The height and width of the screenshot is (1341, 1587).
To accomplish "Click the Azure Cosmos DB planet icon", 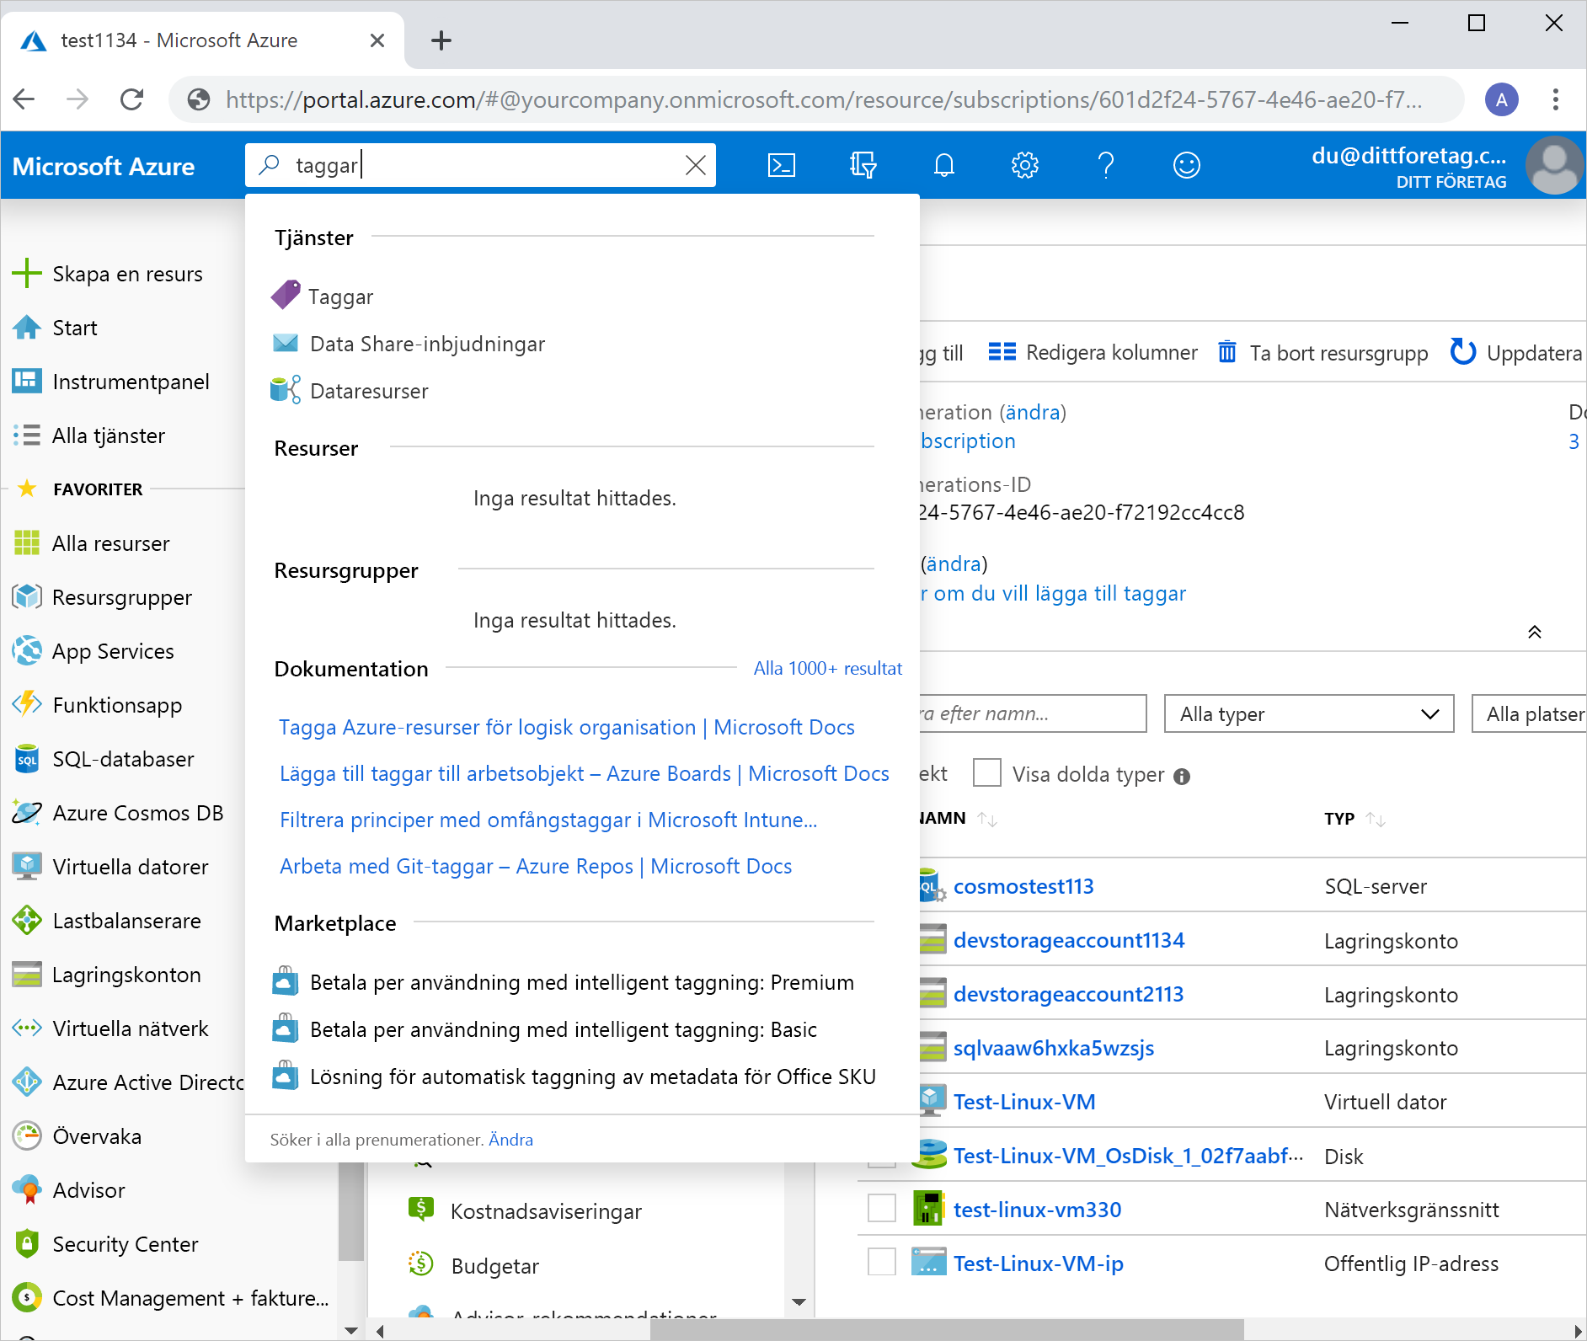I will point(26,812).
